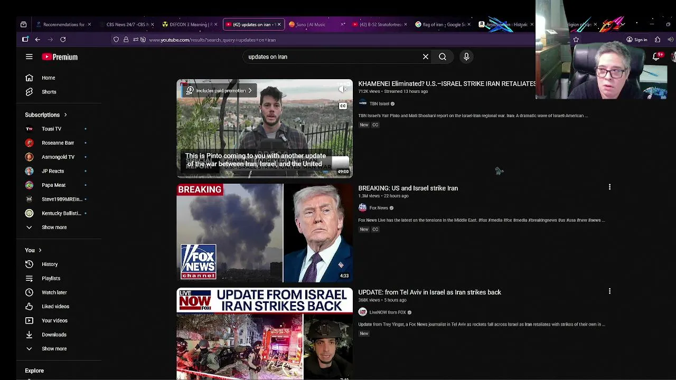676x380 pixels.
Task: Click the magnifier search button
Action: (443, 56)
